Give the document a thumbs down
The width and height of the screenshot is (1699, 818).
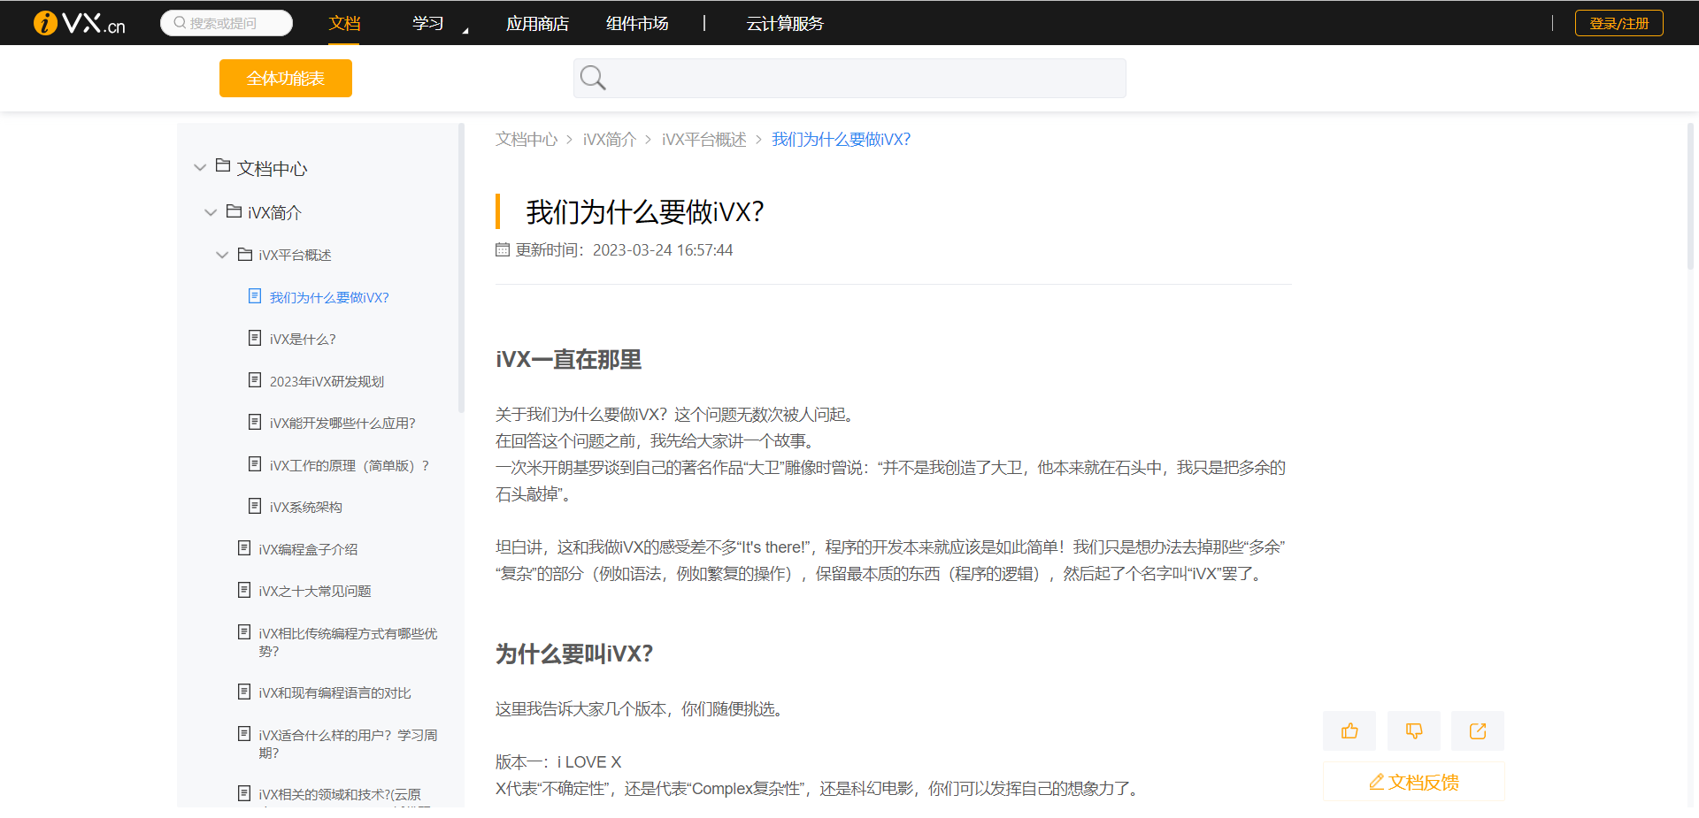(x=1414, y=731)
